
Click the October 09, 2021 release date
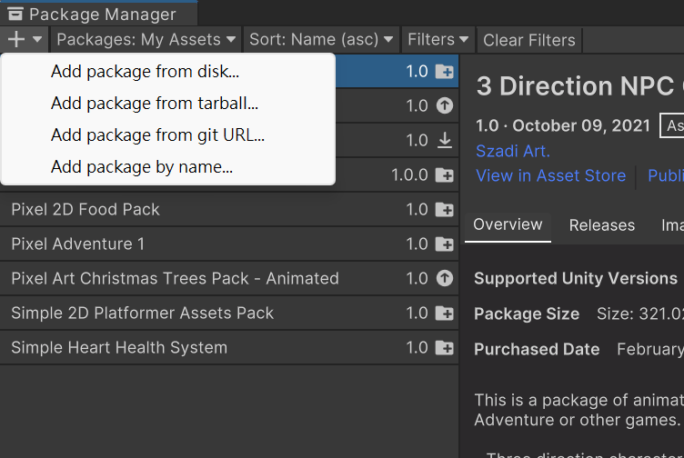[581, 126]
